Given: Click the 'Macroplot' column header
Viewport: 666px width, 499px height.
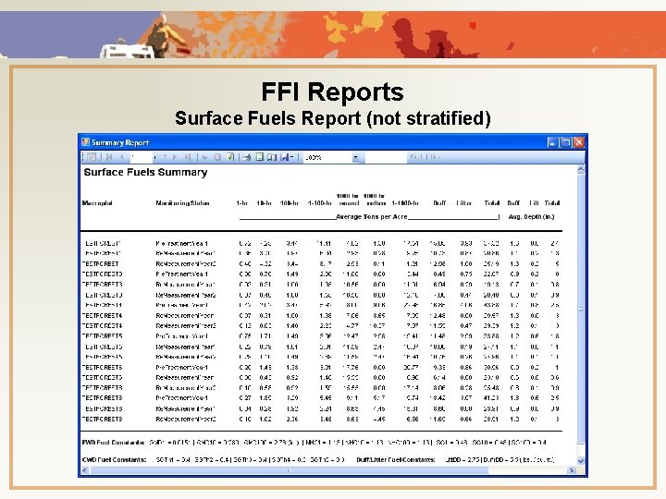Looking at the screenshot, I should coord(97,203).
